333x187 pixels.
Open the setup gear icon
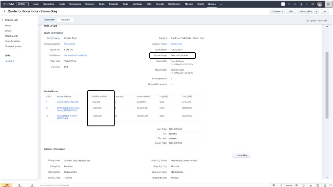coord(313,4)
